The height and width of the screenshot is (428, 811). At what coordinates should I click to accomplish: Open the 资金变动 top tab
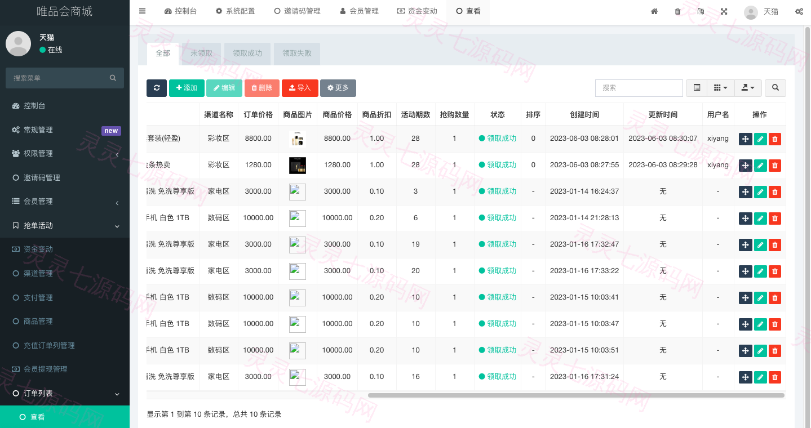pyautogui.click(x=417, y=11)
